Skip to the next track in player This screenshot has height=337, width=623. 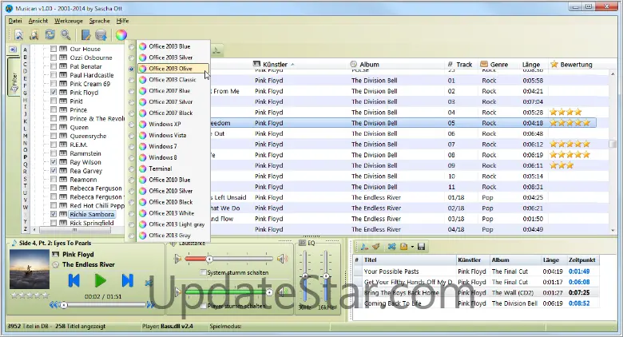127,280
